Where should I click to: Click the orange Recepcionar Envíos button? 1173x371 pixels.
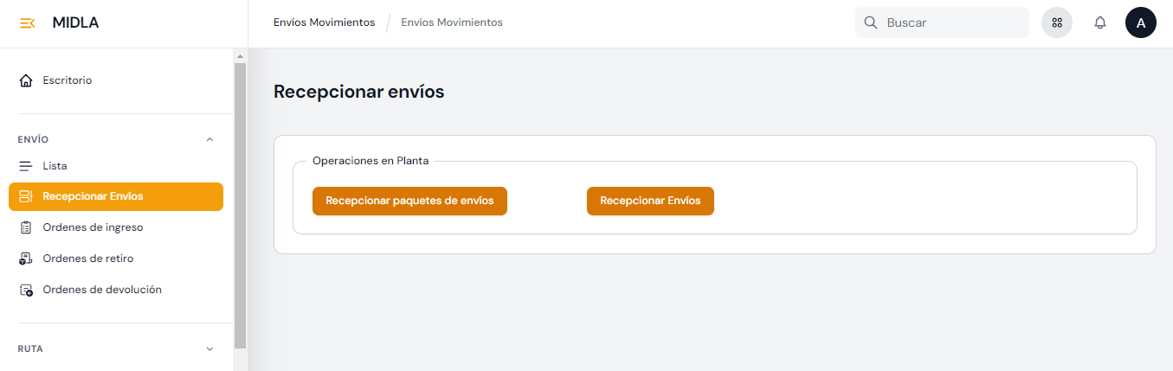(650, 201)
